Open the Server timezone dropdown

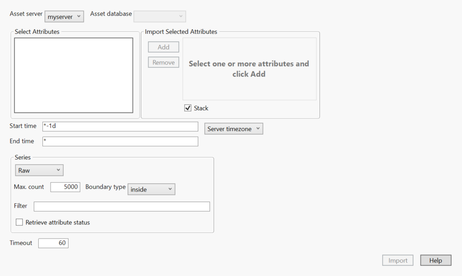tap(233, 128)
